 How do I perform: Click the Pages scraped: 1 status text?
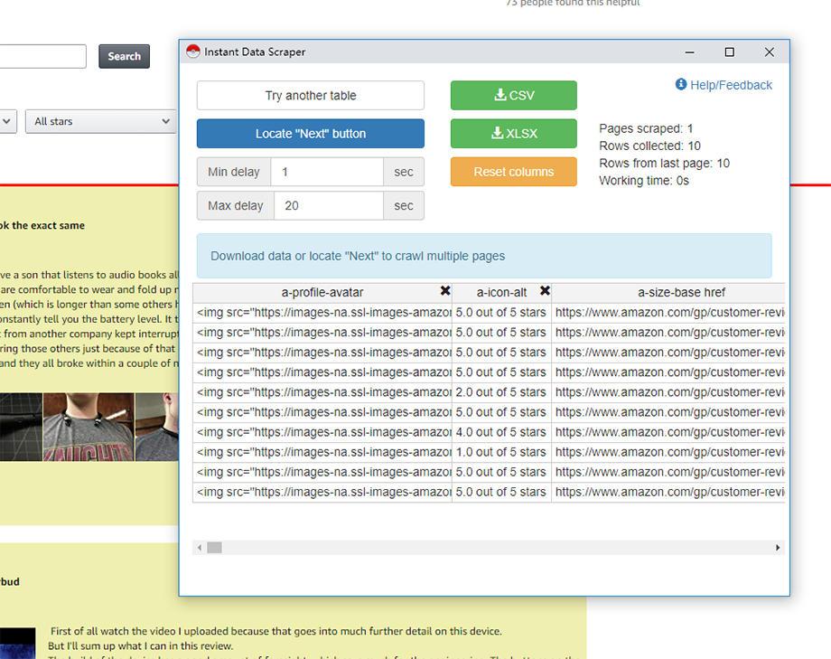pyautogui.click(x=646, y=128)
